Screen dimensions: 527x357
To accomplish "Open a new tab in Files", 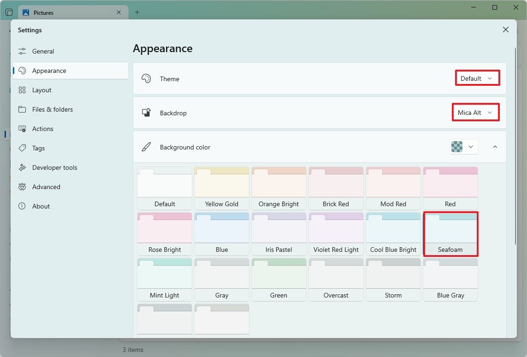I will (137, 12).
